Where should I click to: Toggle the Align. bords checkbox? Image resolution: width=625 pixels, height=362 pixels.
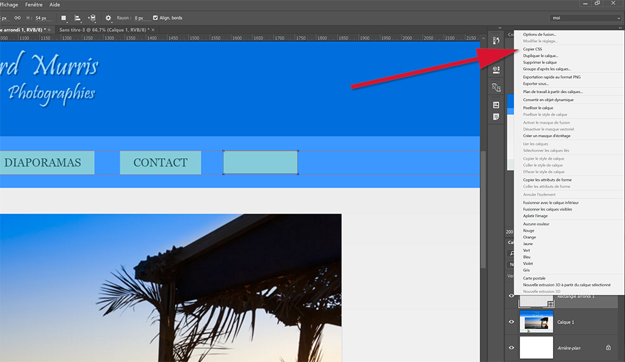pos(156,18)
